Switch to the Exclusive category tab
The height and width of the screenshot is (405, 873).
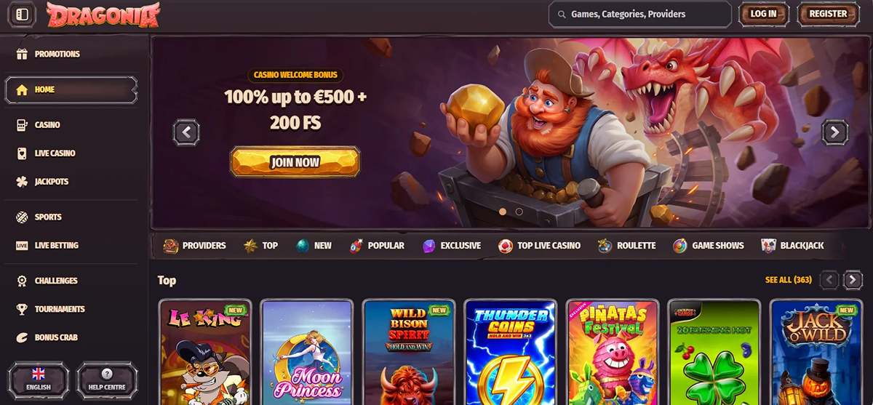pyautogui.click(x=452, y=246)
